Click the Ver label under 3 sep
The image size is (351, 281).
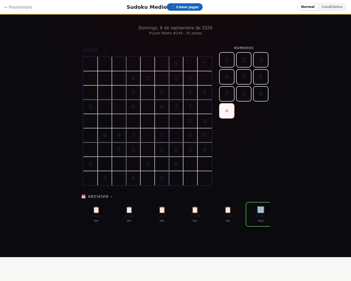[x=162, y=221]
